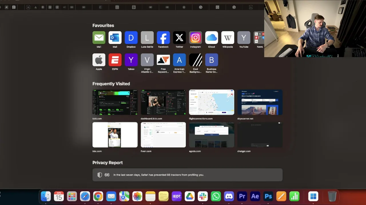The width and height of the screenshot is (366, 205).
Task: Open Maps from the Dock
Action: tap(124, 196)
